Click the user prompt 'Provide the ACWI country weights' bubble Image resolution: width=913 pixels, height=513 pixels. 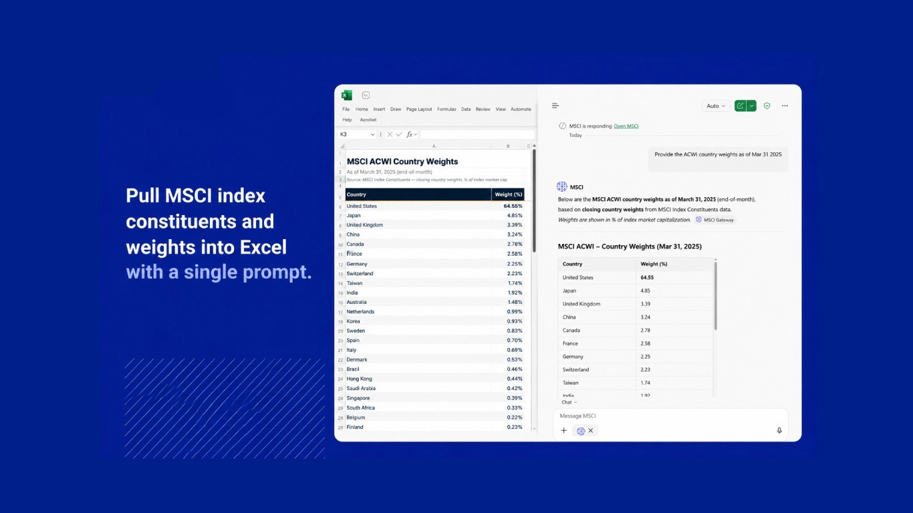[x=718, y=159]
